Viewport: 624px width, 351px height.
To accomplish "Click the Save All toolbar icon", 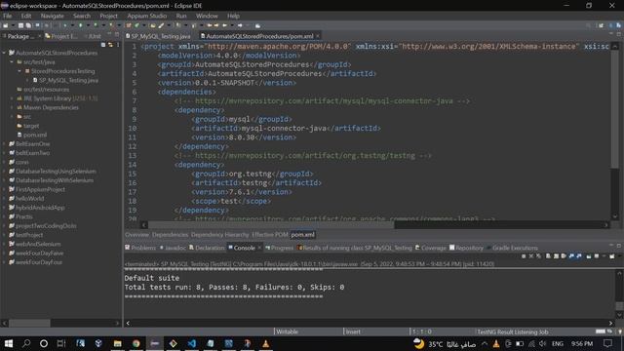I will coord(28,25).
